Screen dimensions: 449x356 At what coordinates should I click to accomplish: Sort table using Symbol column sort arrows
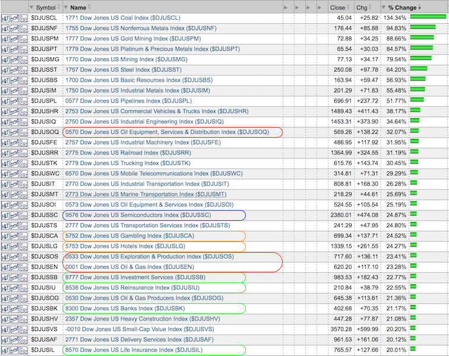click(58, 7)
